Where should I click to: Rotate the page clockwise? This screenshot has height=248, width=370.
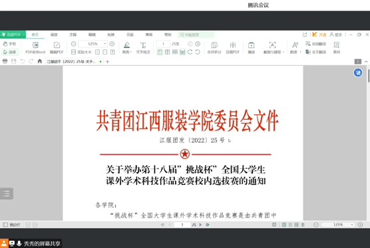(190, 52)
